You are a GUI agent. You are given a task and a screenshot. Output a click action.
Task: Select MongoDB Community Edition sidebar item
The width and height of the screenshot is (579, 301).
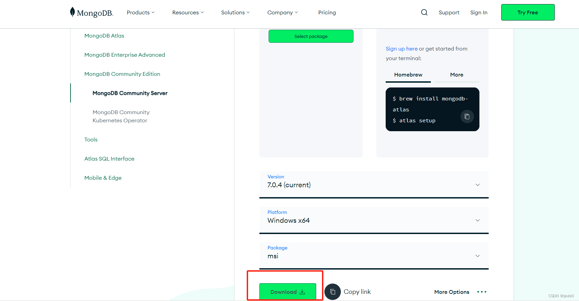[122, 74]
